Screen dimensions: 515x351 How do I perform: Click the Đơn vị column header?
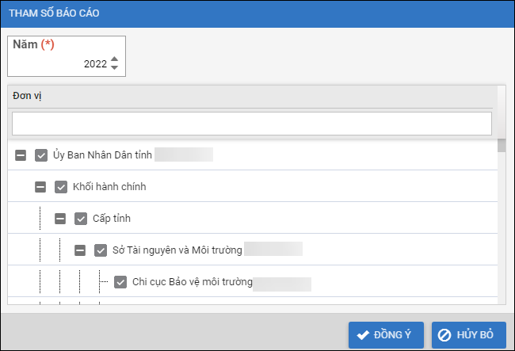(x=252, y=95)
